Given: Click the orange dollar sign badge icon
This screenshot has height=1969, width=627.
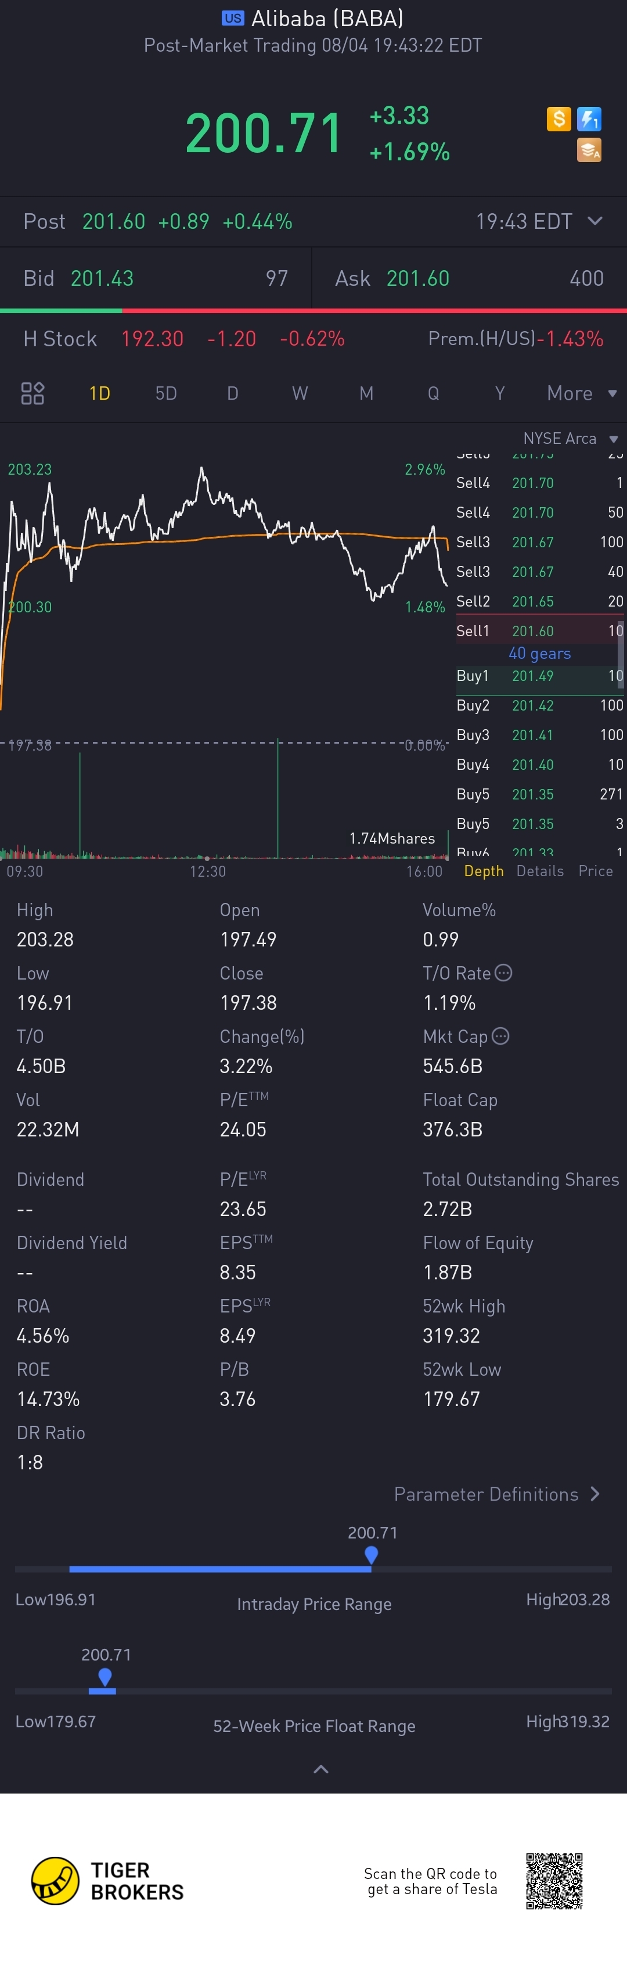Looking at the screenshot, I should 558,119.
